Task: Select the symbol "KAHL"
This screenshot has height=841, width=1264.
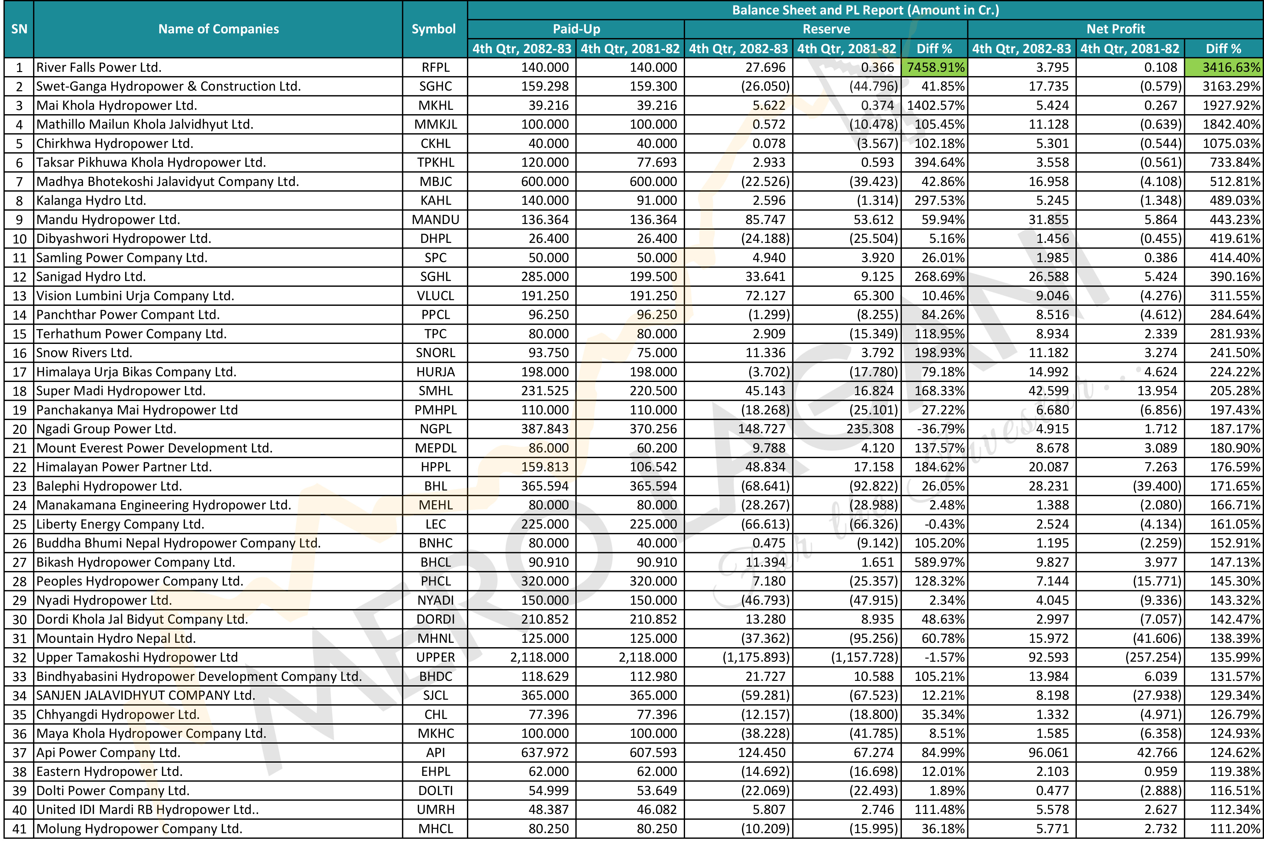Action: point(435,201)
